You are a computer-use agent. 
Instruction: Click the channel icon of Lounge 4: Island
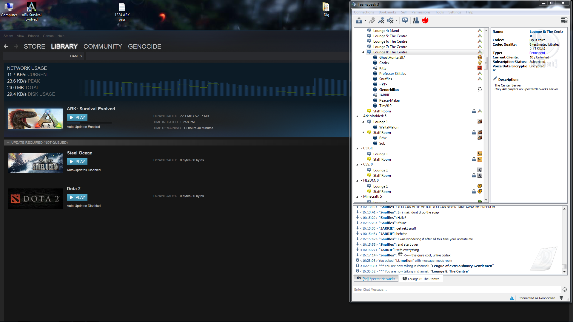[x=369, y=30]
